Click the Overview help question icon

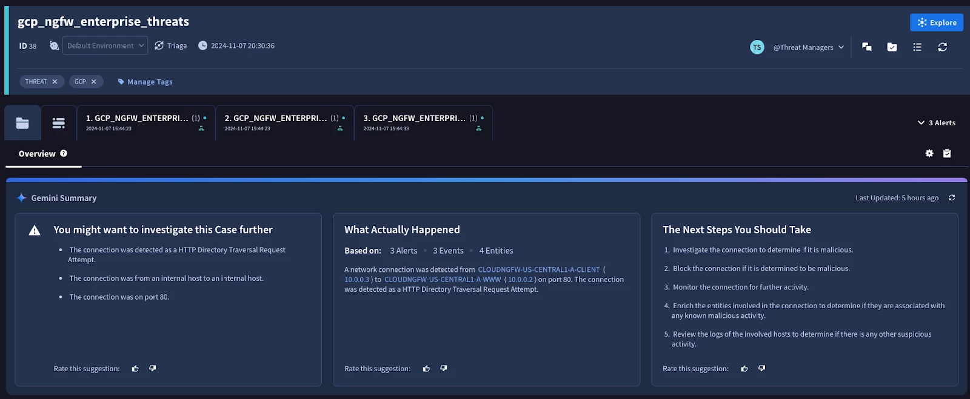[x=64, y=154]
